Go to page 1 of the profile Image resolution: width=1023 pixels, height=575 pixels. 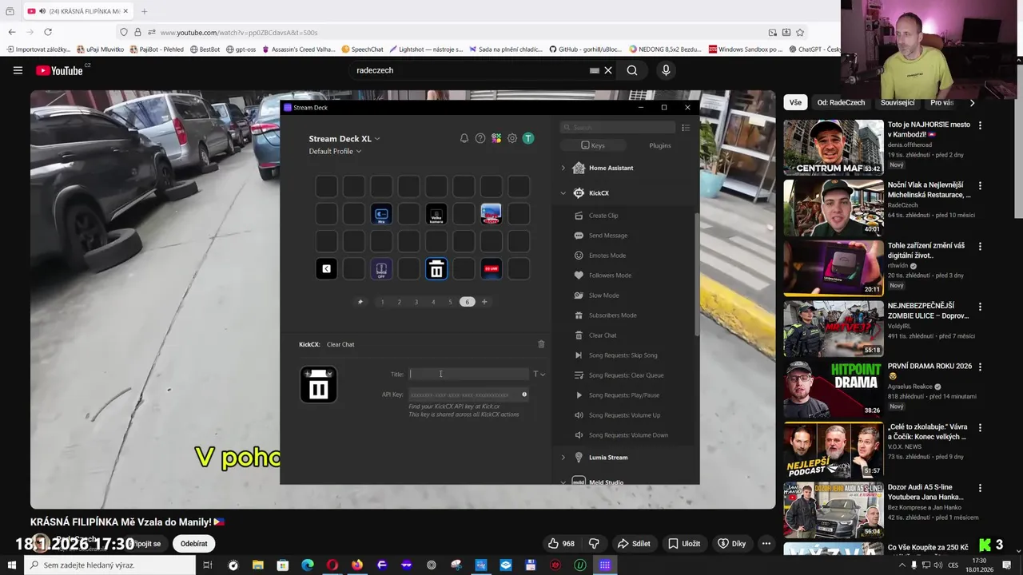click(382, 302)
